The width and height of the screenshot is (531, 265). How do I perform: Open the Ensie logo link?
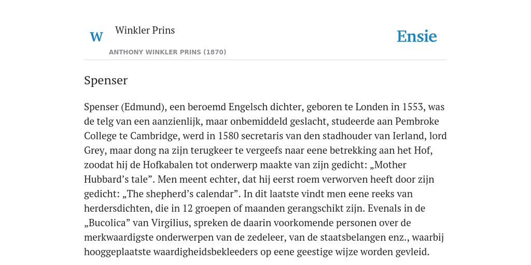point(417,36)
